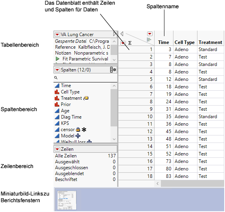225x212 pixels.
Task: Click the nominal icon beside Treatment
Action: 57,98
